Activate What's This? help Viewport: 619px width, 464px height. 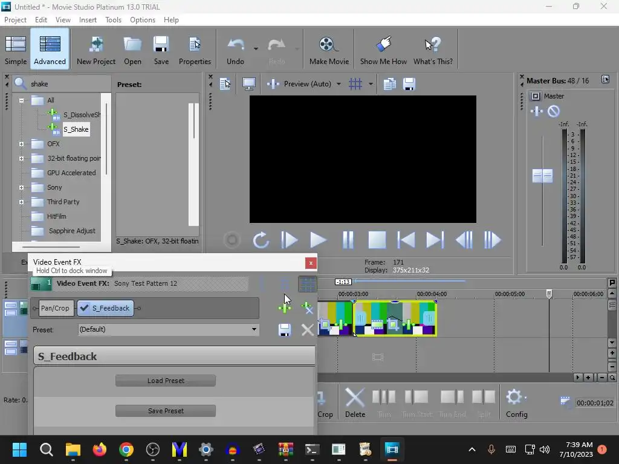433,50
